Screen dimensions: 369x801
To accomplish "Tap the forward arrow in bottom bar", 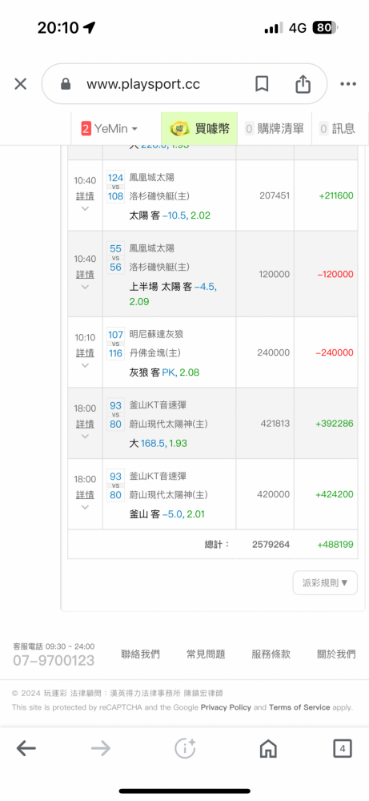I will coord(101,749).
